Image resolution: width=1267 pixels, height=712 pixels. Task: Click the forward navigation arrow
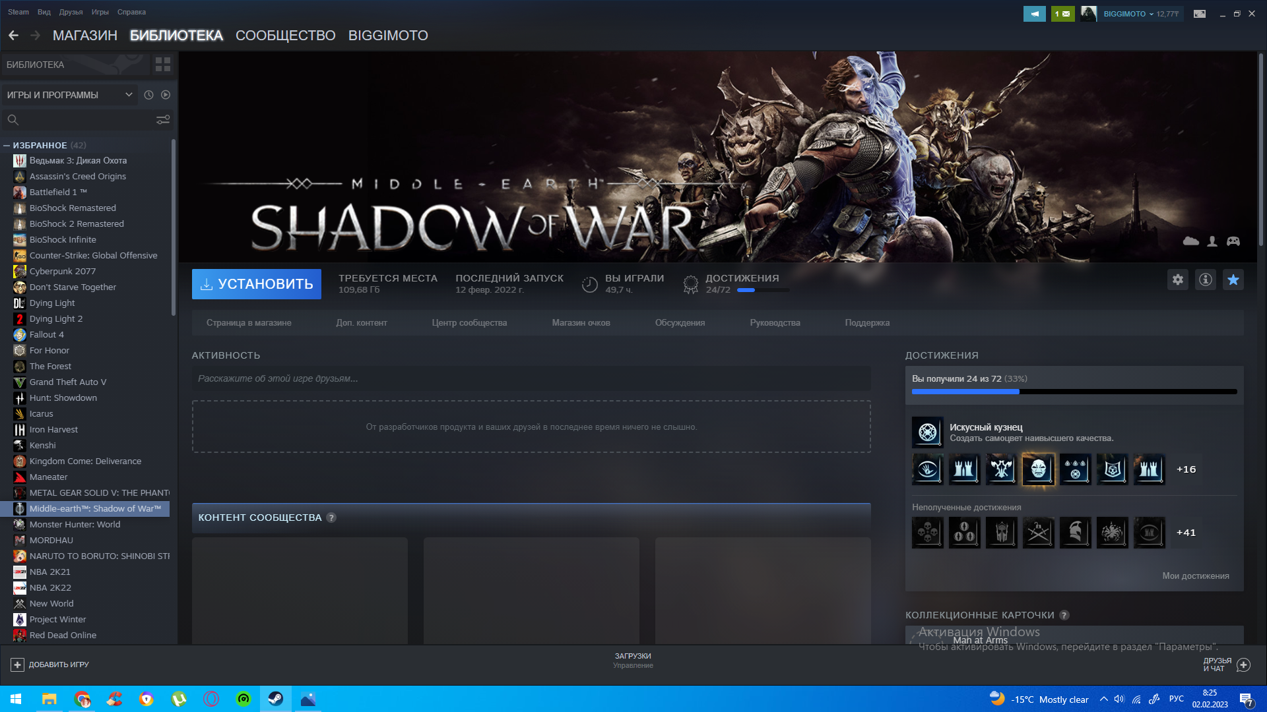36,36
